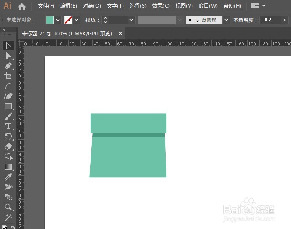Open the arrange documents layout icon
The width and height of the screenshot is (291, 229).
coord(255,6)
